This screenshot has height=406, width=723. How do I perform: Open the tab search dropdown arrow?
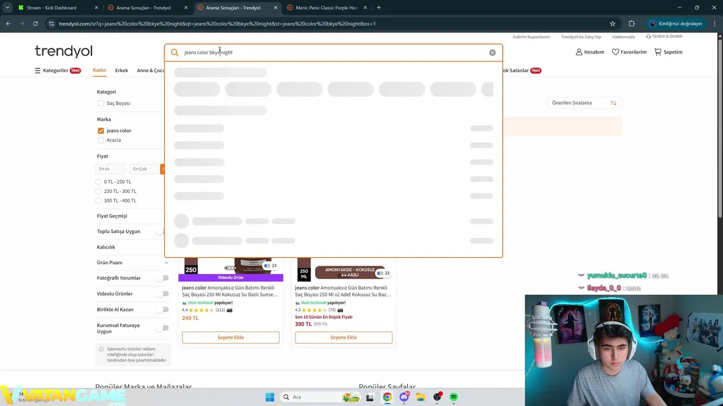click(x=7, y=8)
